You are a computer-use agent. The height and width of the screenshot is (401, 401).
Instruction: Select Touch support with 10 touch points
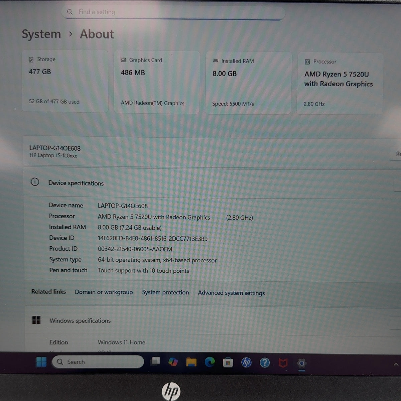(x=143, y=271)
